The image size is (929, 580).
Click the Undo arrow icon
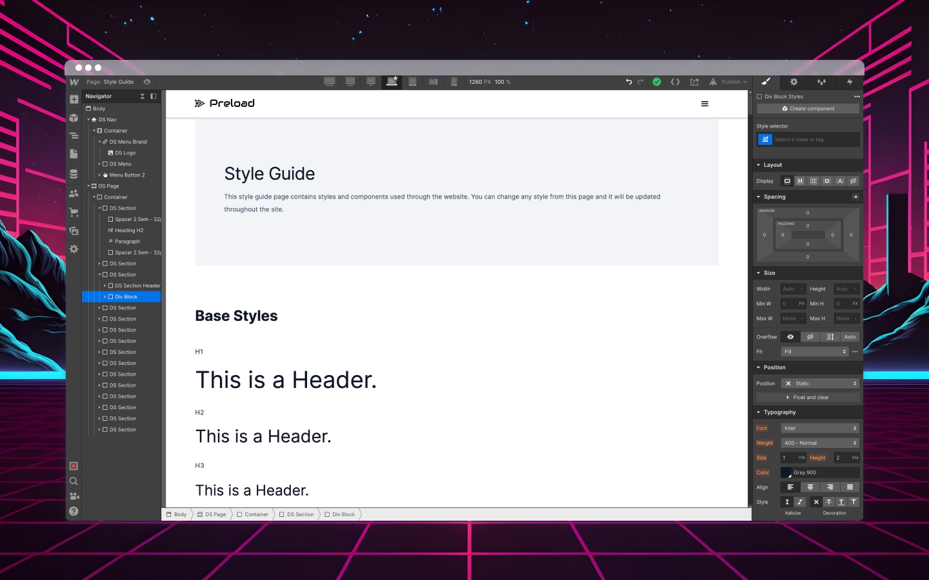pyautogui.click(x=629, y=82)
